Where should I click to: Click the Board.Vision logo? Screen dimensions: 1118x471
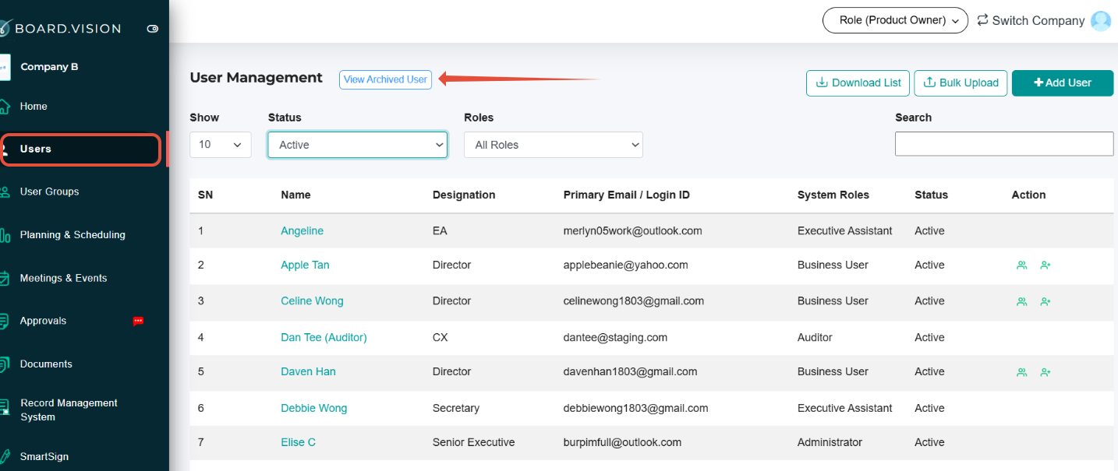(61, 28)
